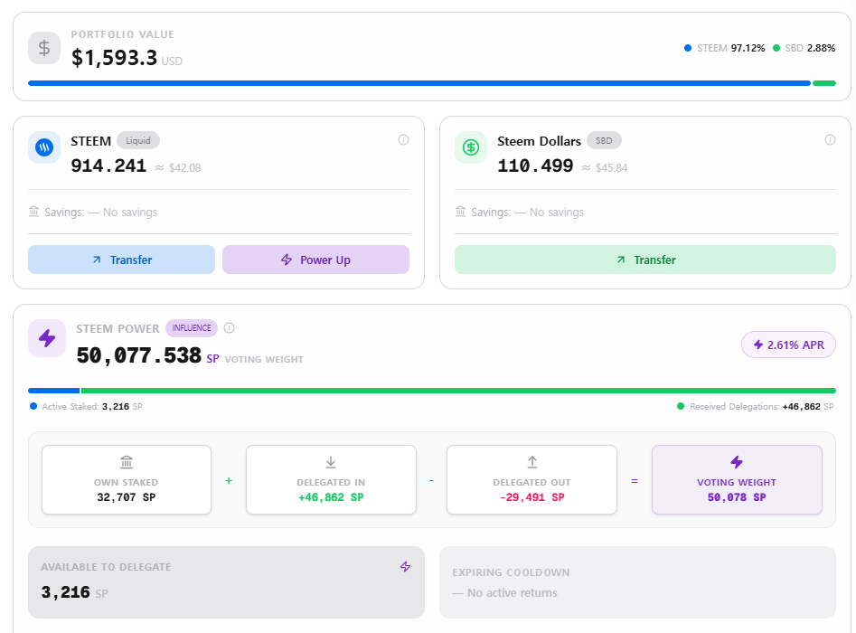Image resolution: width=856 pixels, height=633 pixels.
Task: Click the $1,593.3 portfolio value
Action: 114,57
